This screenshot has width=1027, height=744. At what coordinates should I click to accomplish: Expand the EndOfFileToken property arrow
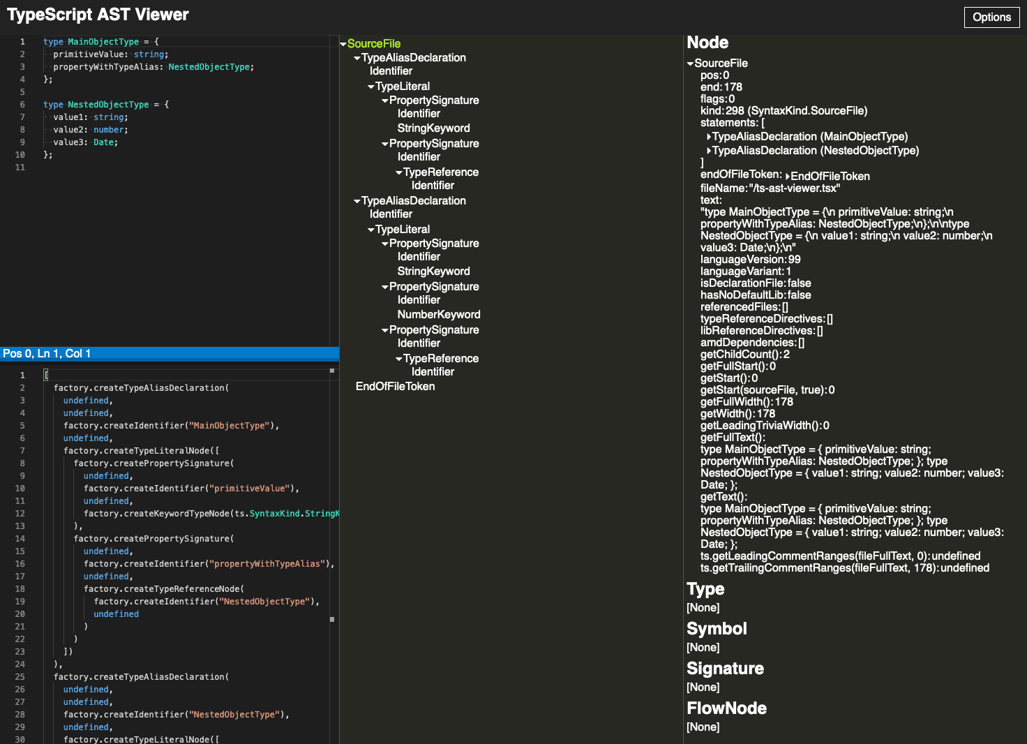(788, 177)
